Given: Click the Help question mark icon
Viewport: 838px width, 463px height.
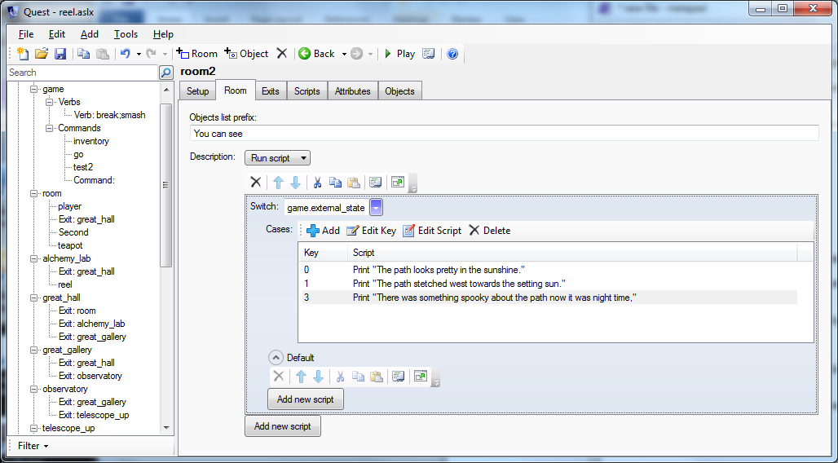Looking at the screenshot, I should [x=452, y=54].
